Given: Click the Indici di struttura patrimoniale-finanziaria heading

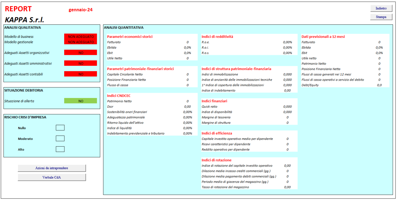Looking at the screenshot, I should coord(236,69).
